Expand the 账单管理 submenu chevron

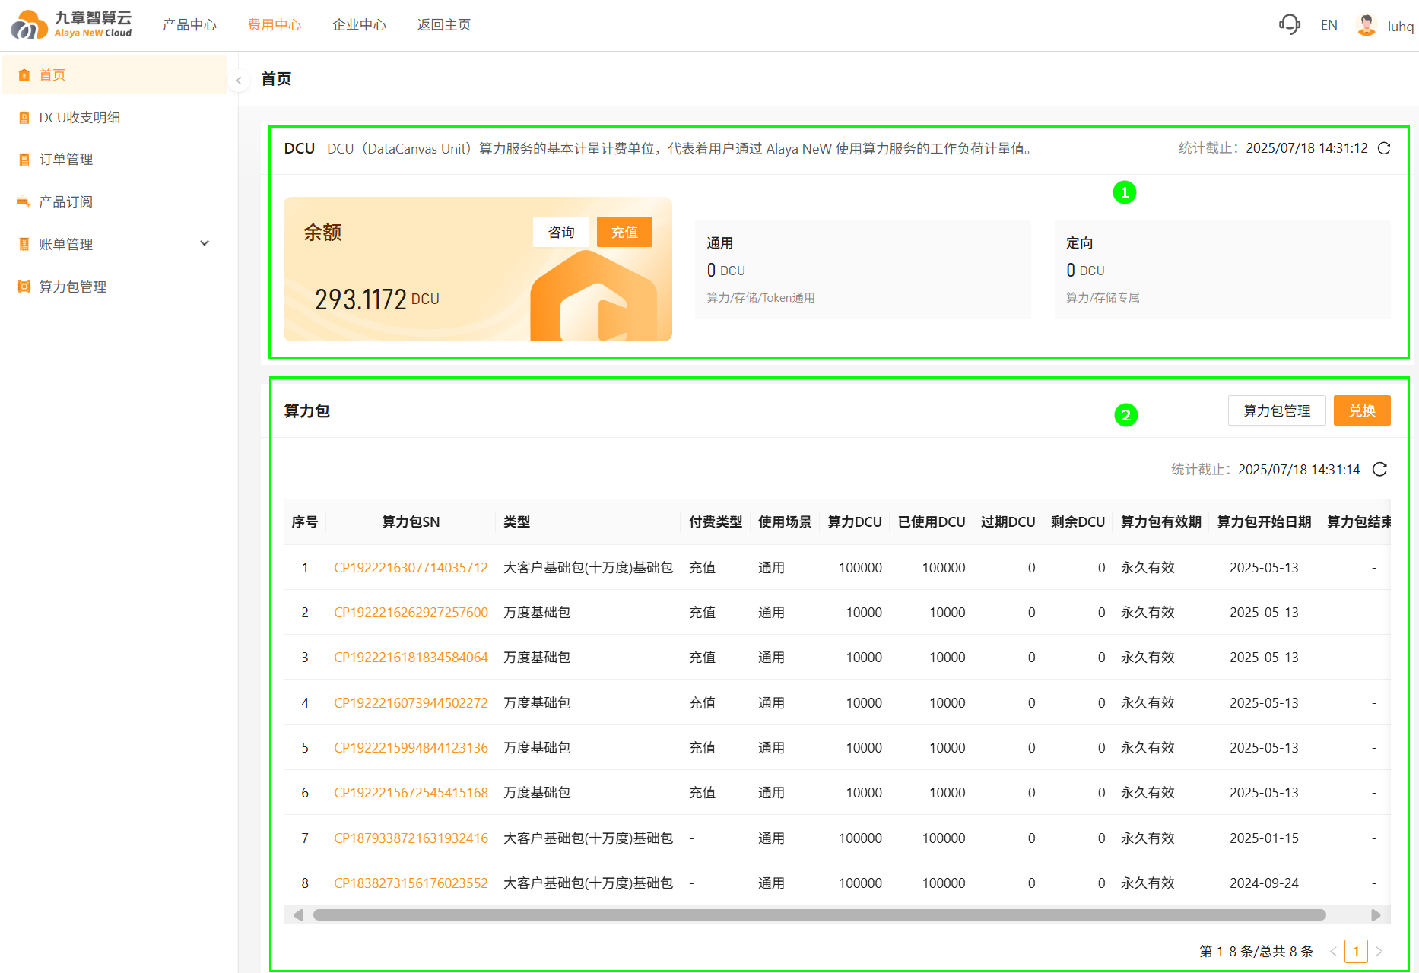coord(205,243)
